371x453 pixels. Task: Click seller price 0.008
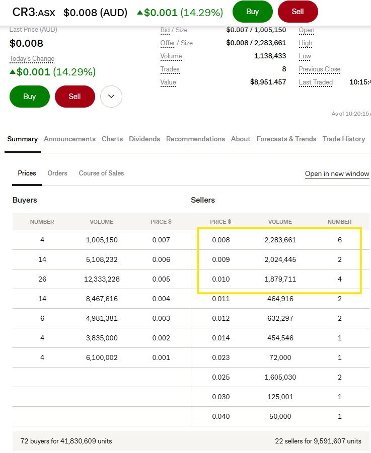pyautogui.click(x=221, y=240)
